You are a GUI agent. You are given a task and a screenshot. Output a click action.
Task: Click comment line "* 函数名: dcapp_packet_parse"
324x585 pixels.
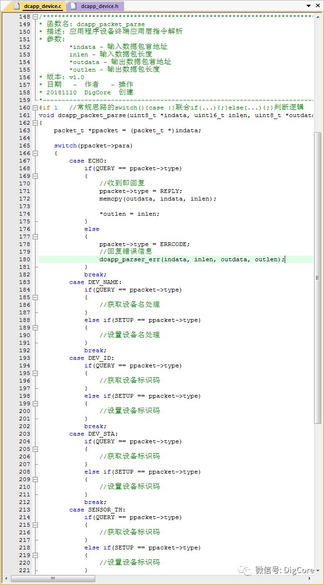point(92,24)
